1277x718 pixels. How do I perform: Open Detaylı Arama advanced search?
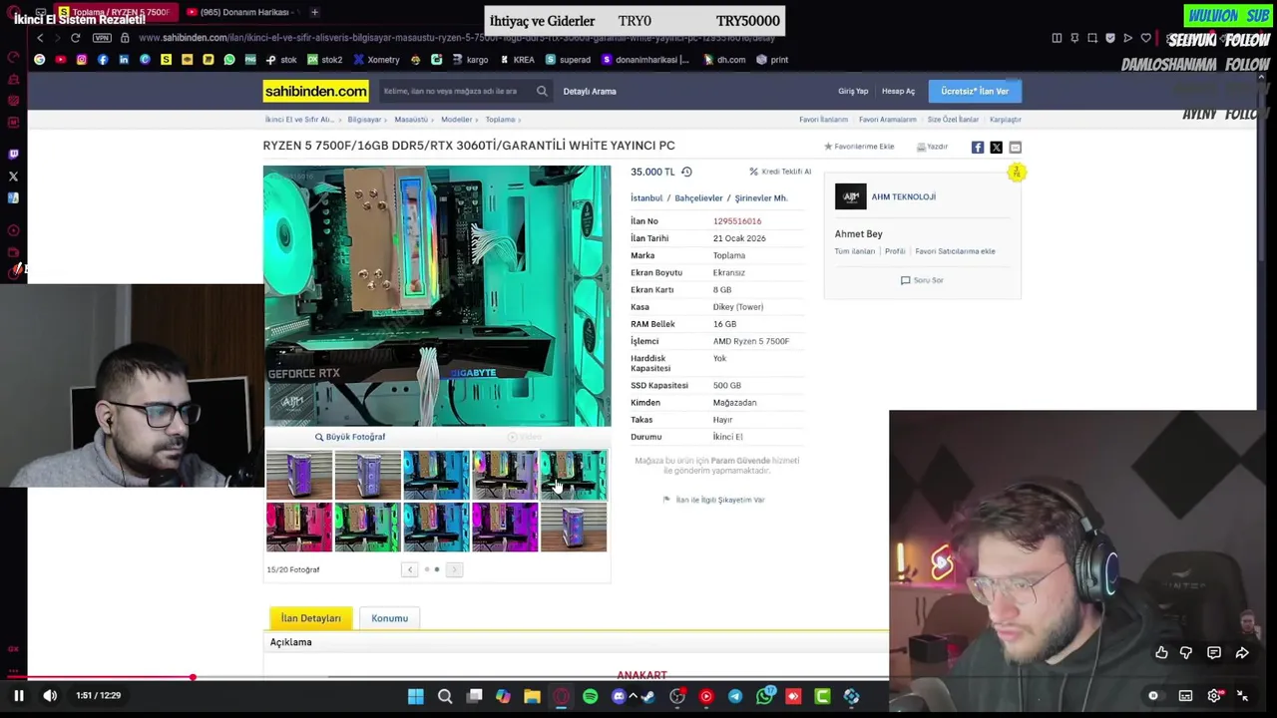pos(590,91)
